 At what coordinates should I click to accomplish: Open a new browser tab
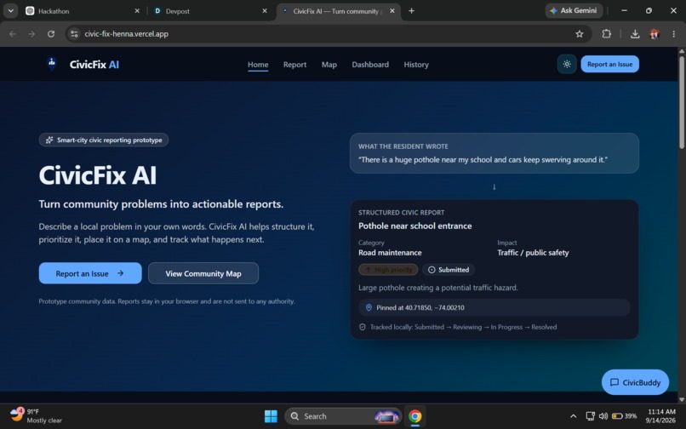pyautogui.click(x=411, y=11)
